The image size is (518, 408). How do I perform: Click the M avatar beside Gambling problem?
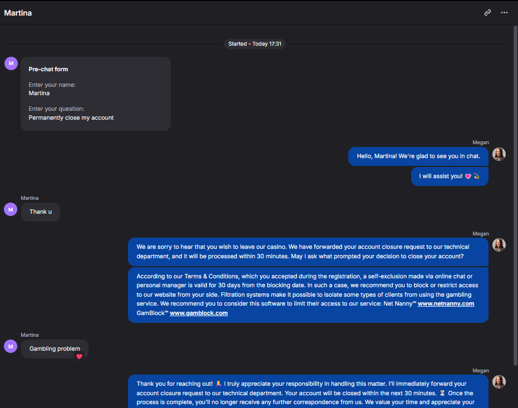(11, 346)
